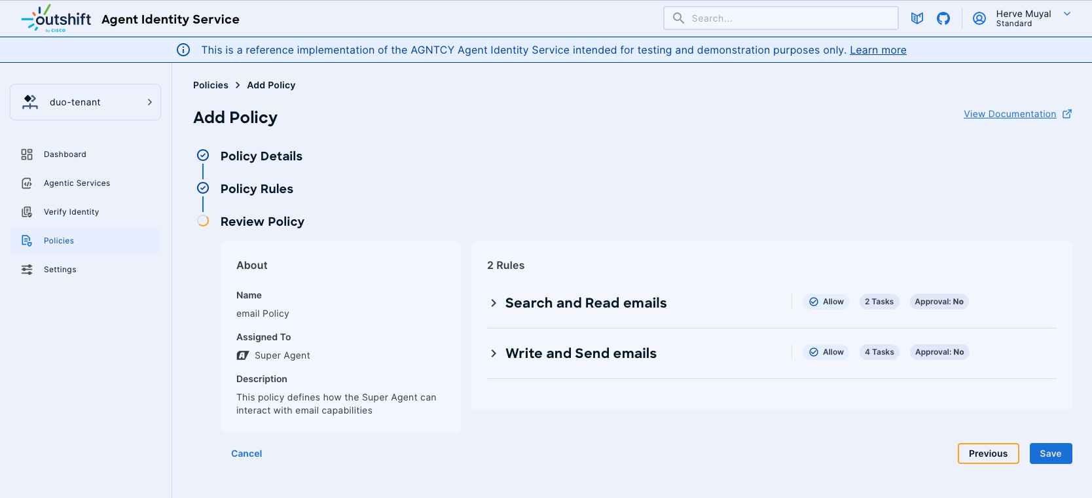The image size is (1092, 498).
Task: Click the documentation book icon in header
Action: click(x=917, y=18)
